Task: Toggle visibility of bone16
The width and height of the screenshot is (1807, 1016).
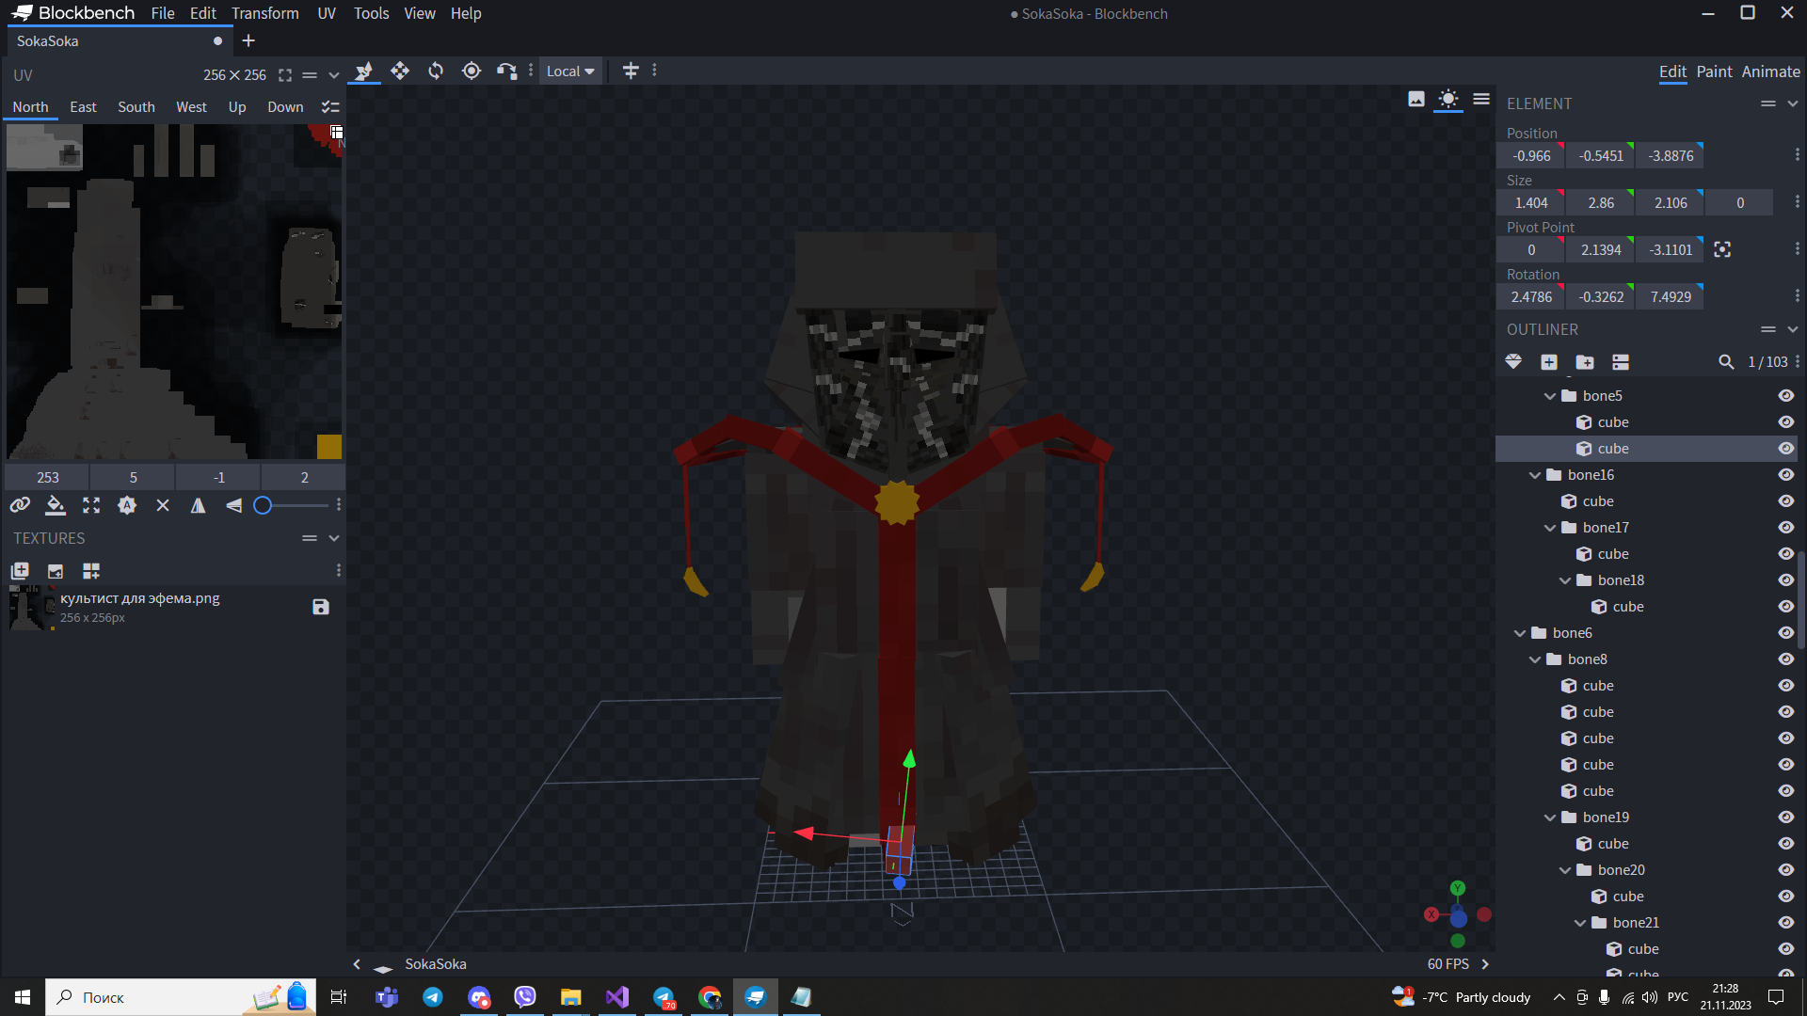Action: (1785, 475)
